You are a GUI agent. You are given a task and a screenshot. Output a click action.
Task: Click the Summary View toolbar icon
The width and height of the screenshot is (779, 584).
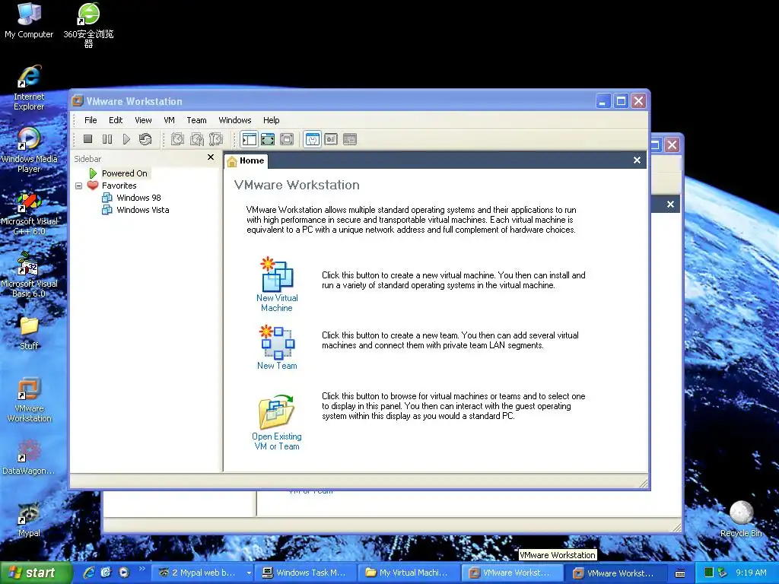coord(312,140)
